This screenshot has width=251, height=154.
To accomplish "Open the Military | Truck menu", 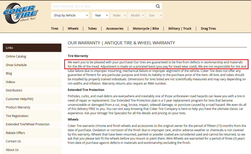I will tap(180, 29).
